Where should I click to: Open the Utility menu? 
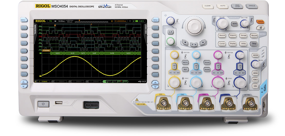click(x=243, y=43)
